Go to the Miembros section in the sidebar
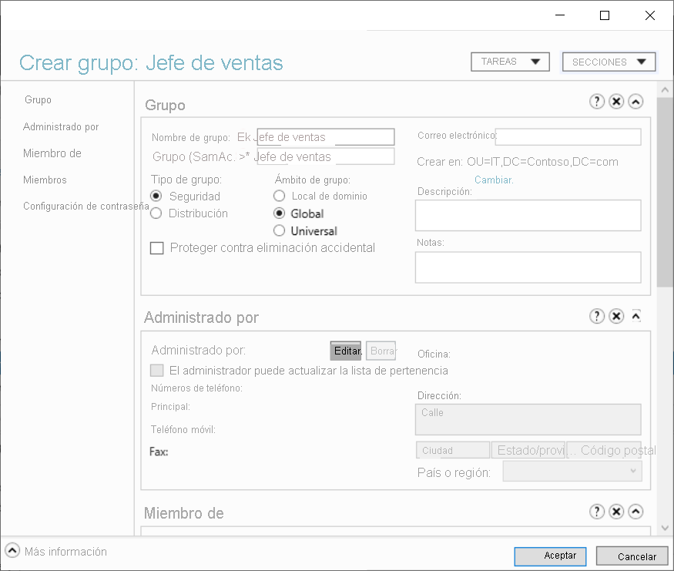Image resolution: width=674 pixels, height=571 pixels. (45, 180)
